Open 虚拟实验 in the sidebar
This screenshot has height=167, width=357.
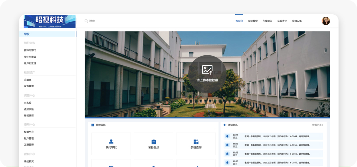[29, 109]
